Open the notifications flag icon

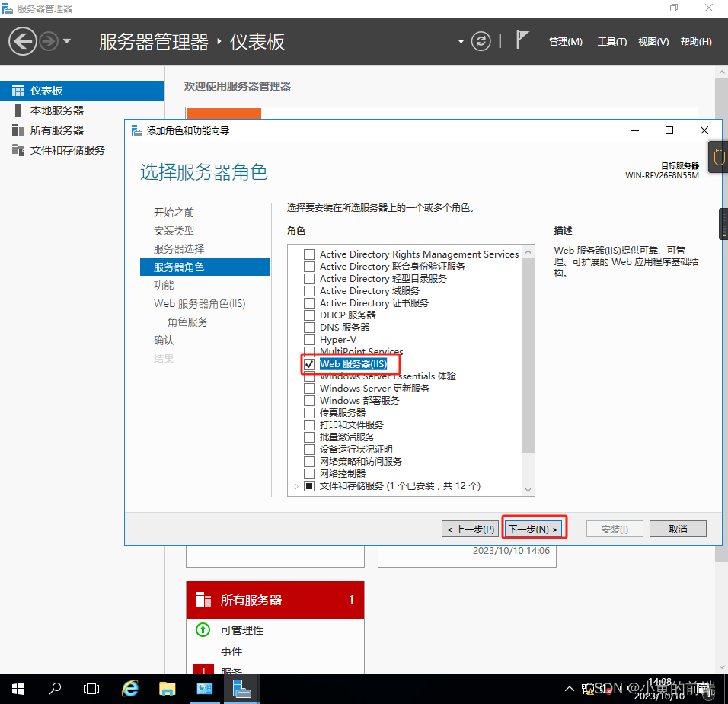coord(522,41)
